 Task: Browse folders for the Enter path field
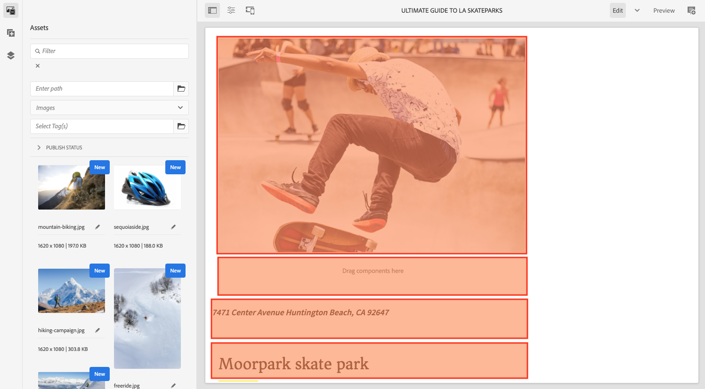(x=181, y=89)
